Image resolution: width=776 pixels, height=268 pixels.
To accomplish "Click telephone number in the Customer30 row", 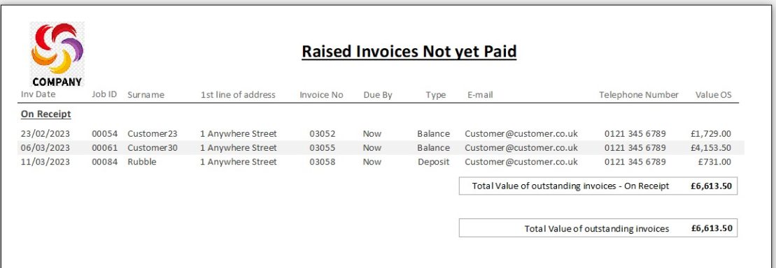I will pyautogui.click(x=635, y=147).
